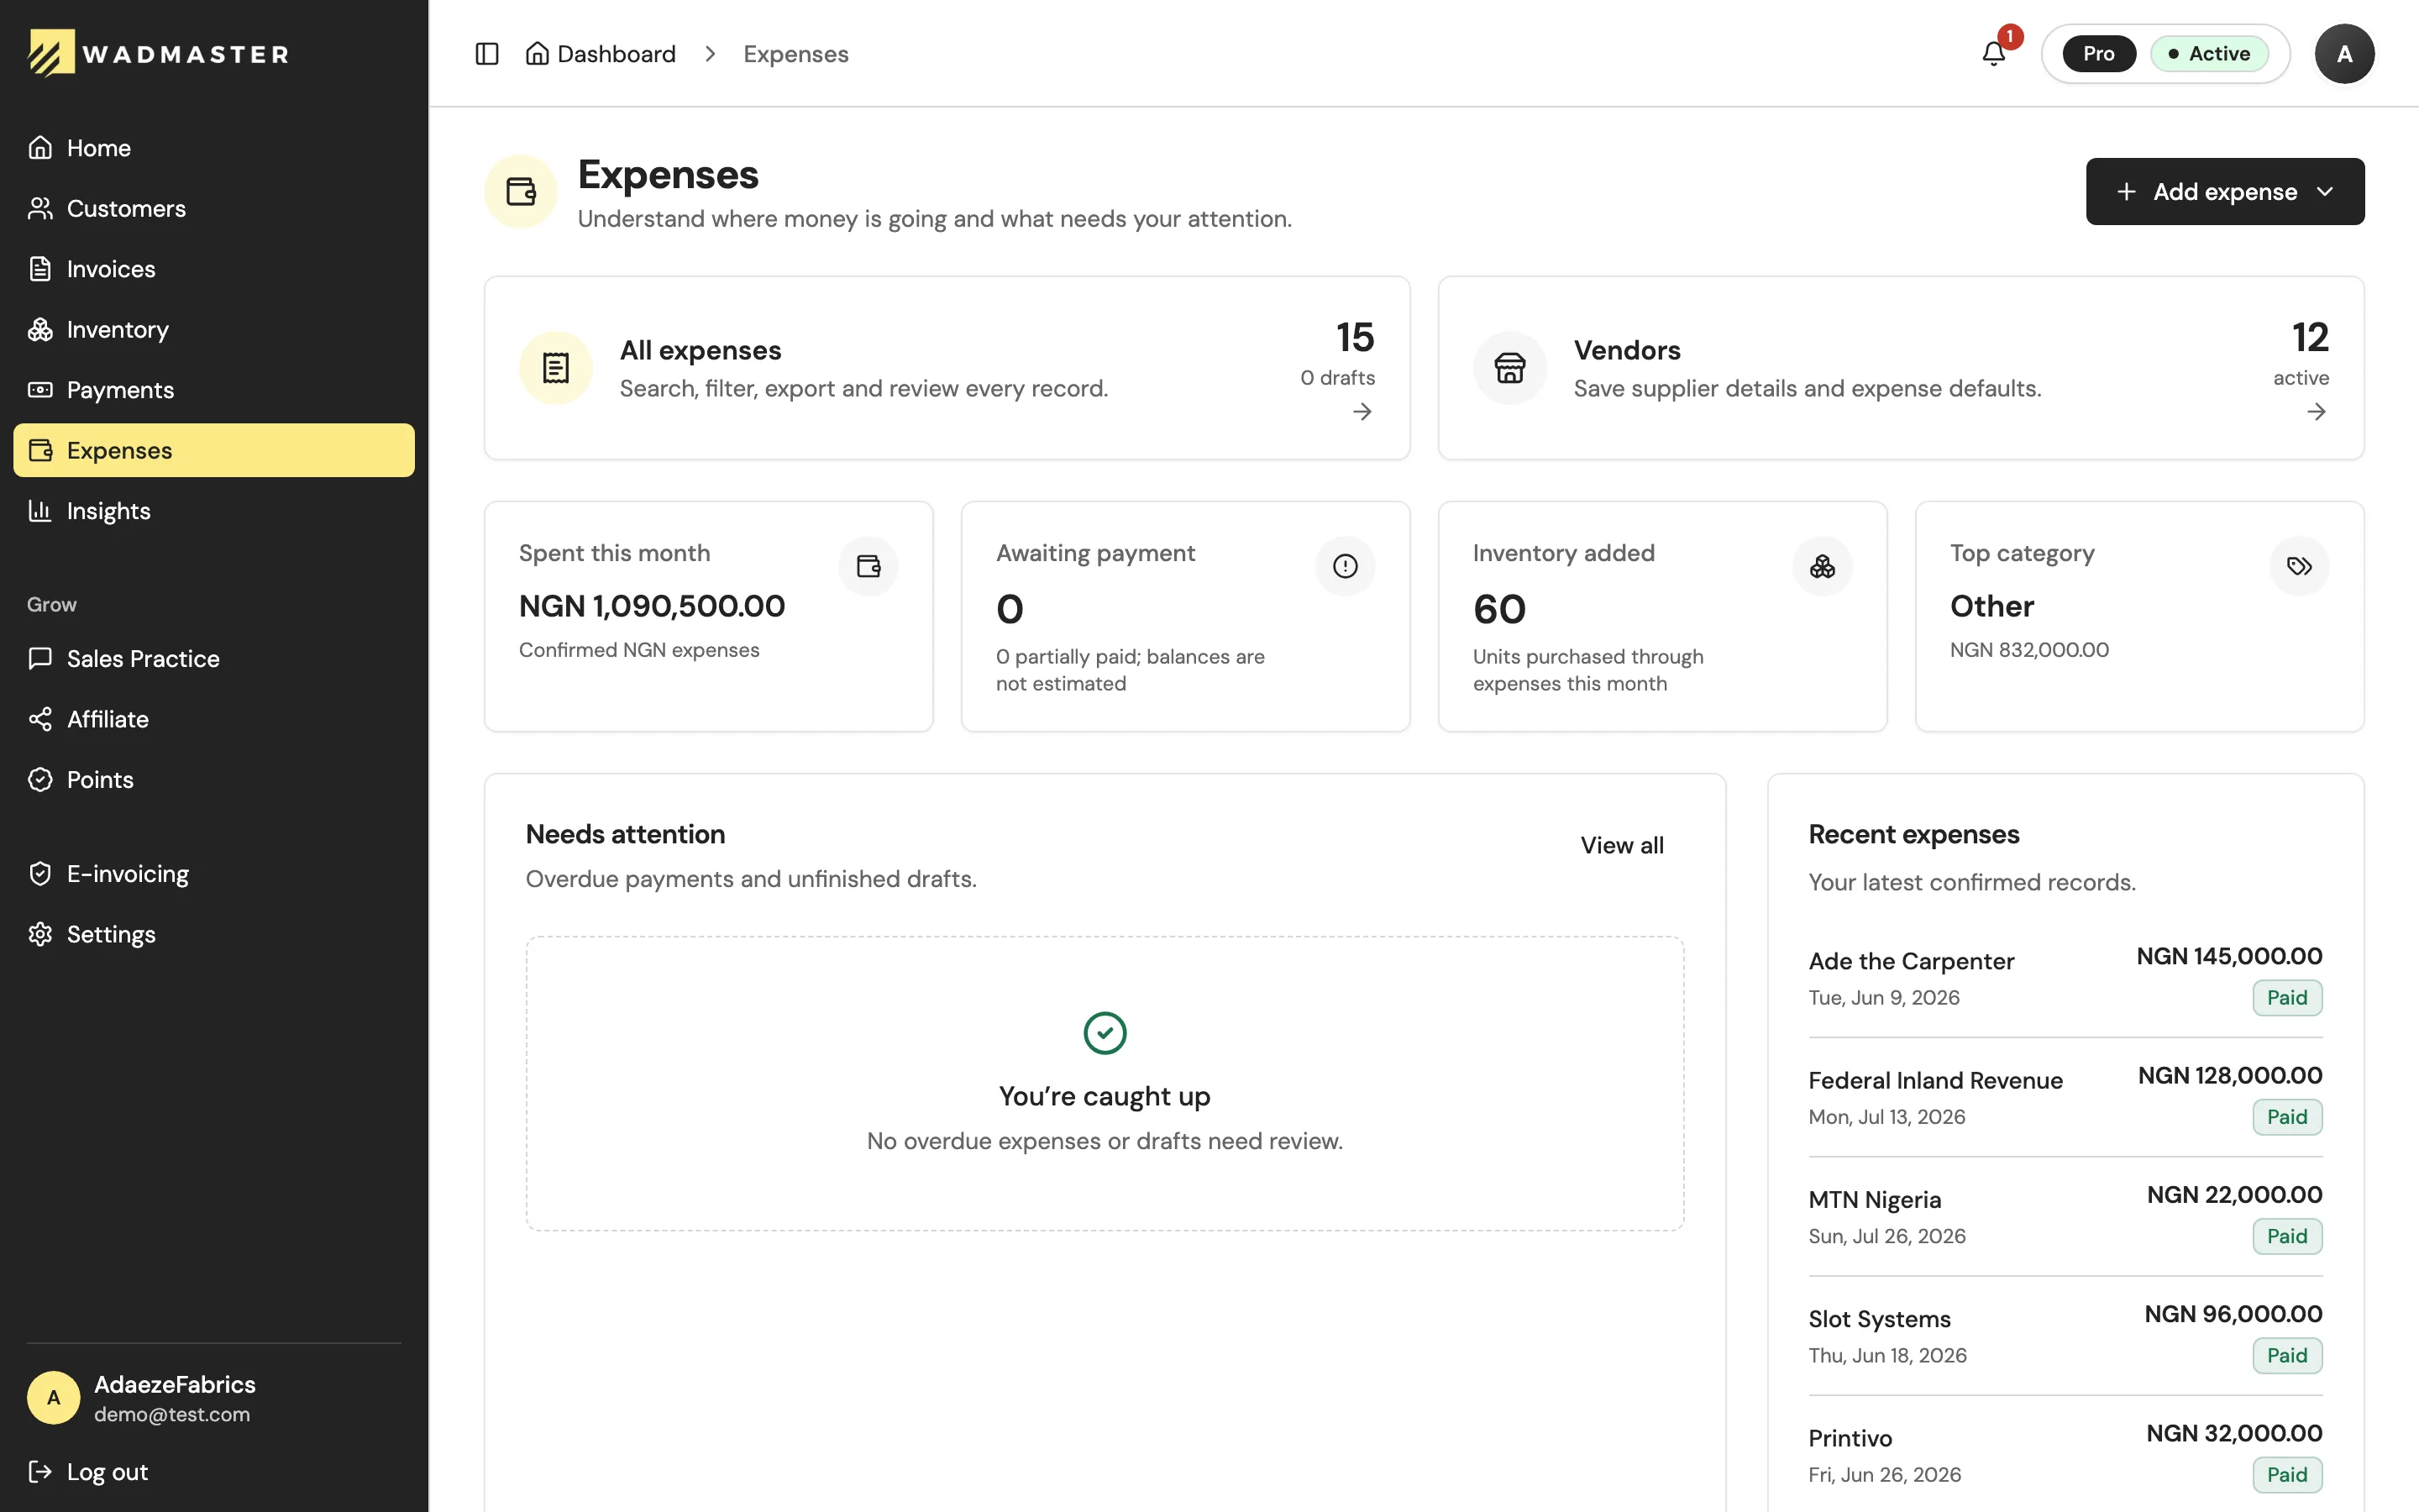The image size is (2419, 1512).
Task: Toggle the sidebar panel icon
Action: point(487,54)
